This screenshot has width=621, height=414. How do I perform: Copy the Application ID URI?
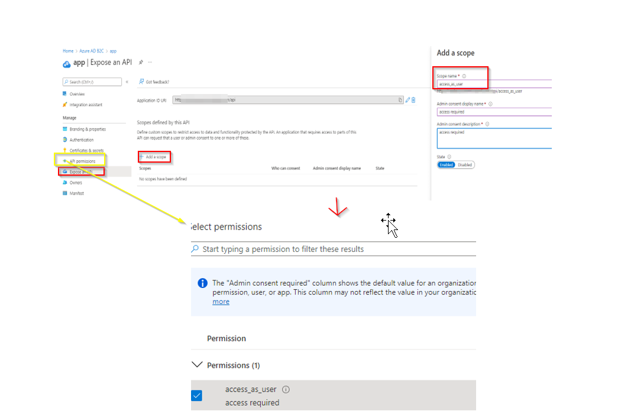point(400,100)
